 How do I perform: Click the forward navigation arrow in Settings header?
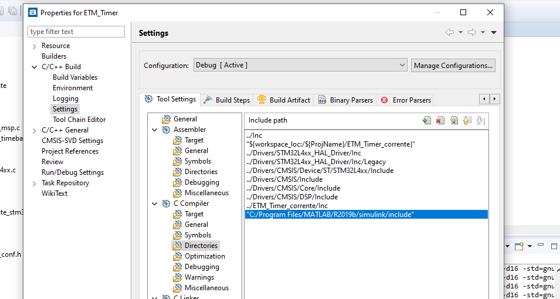coord(471,33)
